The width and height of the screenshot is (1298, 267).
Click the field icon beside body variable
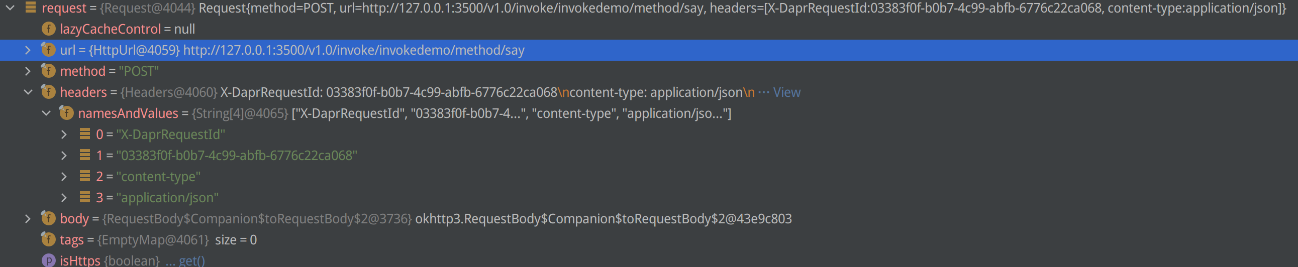pos(48,218)
